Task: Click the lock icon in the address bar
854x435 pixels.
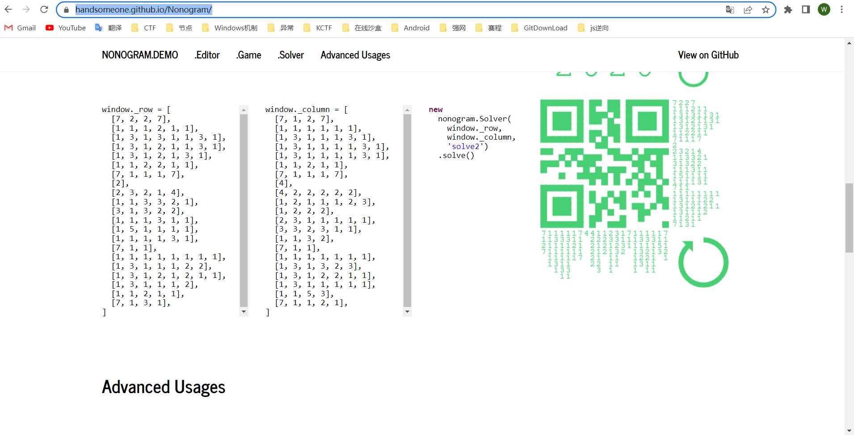Action: (x=66, y=10)
